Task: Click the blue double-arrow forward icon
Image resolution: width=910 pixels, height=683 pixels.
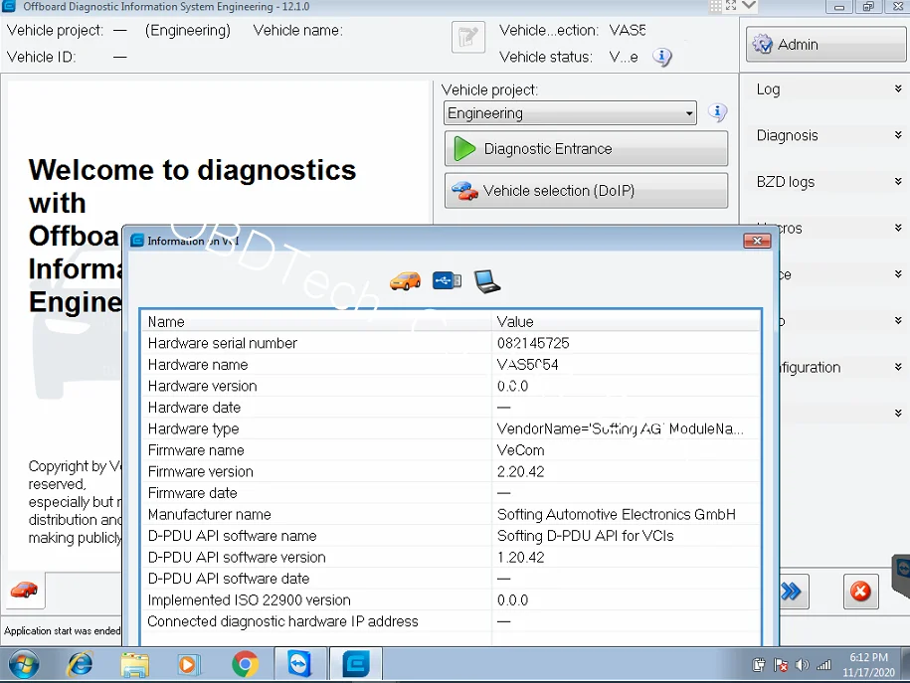Action: (791, 592)
